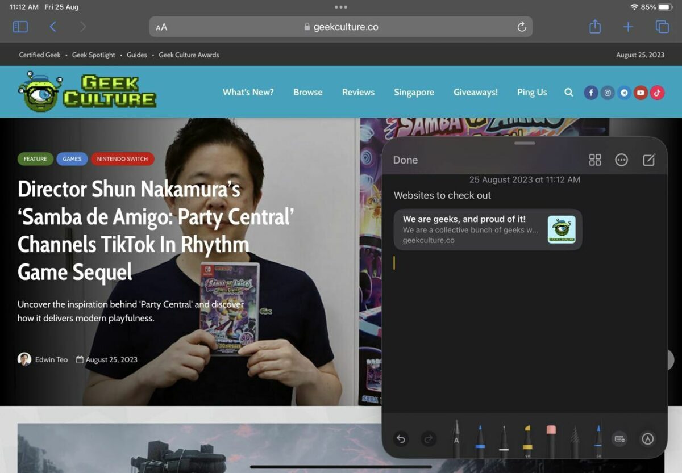Open the What's New? menu
This screenshot has width=682, height=473.
click(x=248, y=92)
